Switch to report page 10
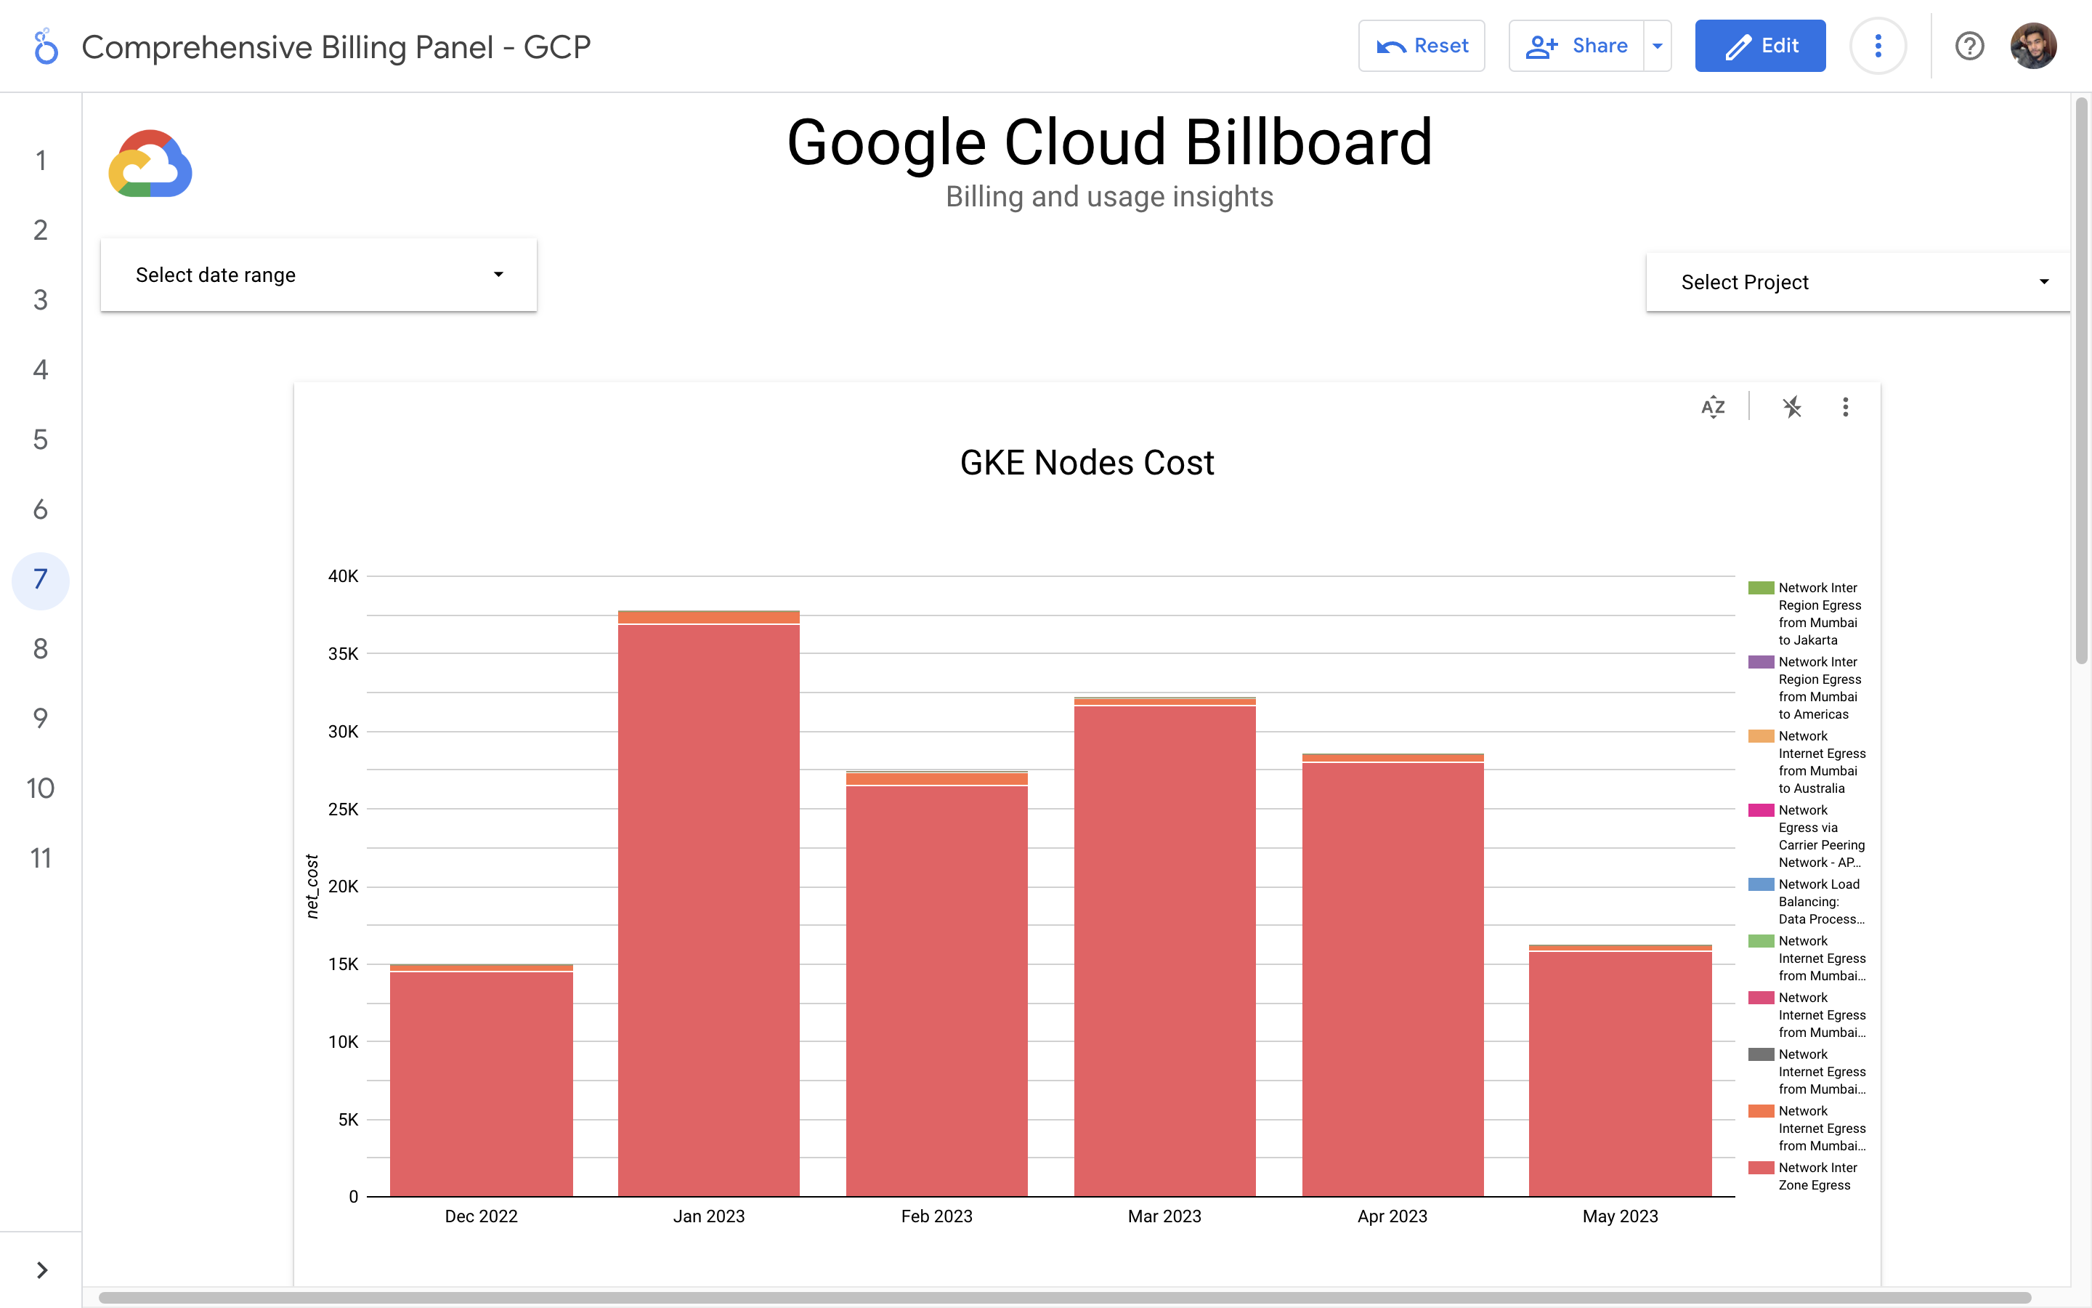The width and height of the screenshot is (2092, 1308). tap(41, 788)
